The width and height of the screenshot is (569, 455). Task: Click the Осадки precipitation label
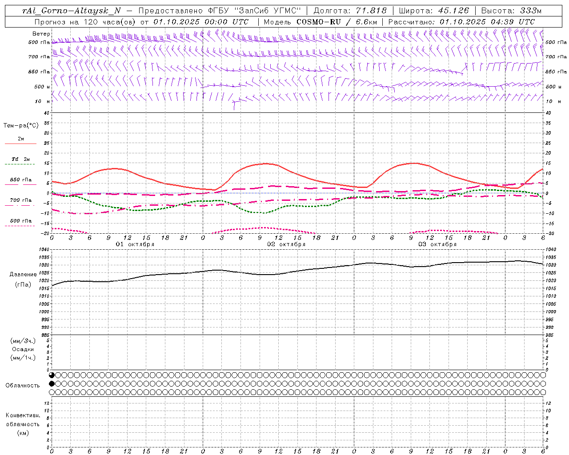tap(23, 349)
